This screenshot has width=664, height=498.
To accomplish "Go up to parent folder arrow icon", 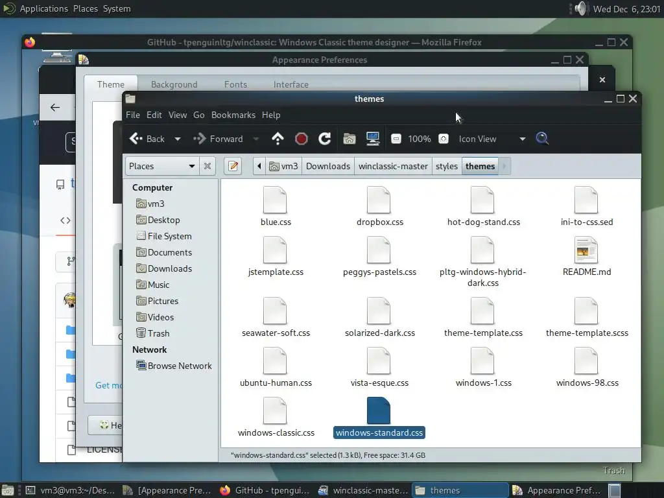I will coord(278,139).
